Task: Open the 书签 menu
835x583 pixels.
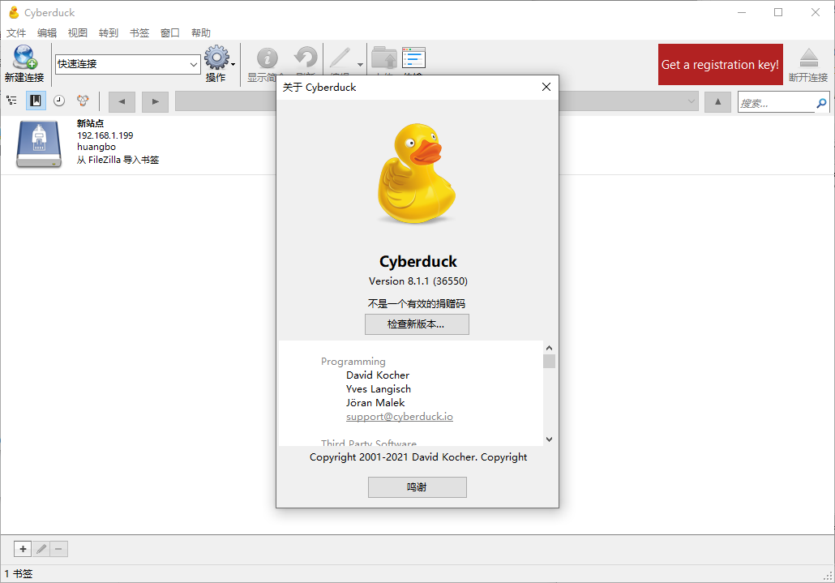Action: pyautogui.click(x=139, y=33)
